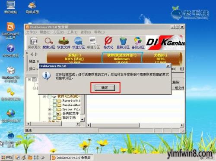Open the 帮助 menu

click(x=99, y=32)
